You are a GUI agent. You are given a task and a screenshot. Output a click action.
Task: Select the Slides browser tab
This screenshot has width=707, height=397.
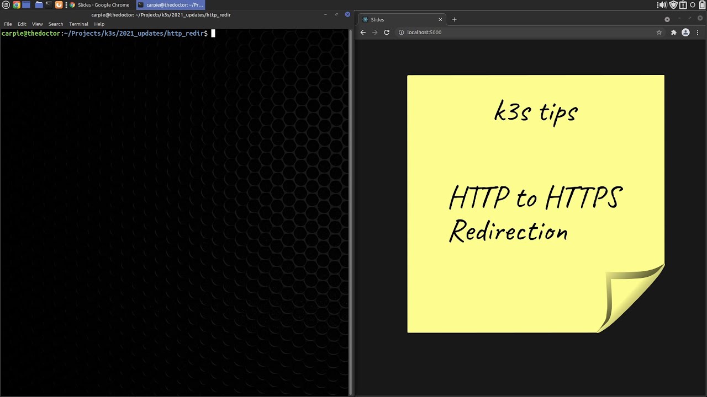[x=402, y=19]
